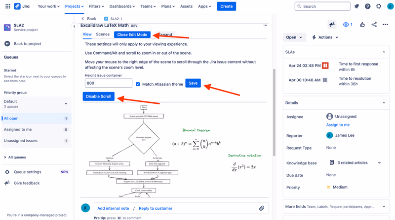Screen dimensions: 395x220
Task: Click the knowledge base article icon
Action: pos(332,162)
